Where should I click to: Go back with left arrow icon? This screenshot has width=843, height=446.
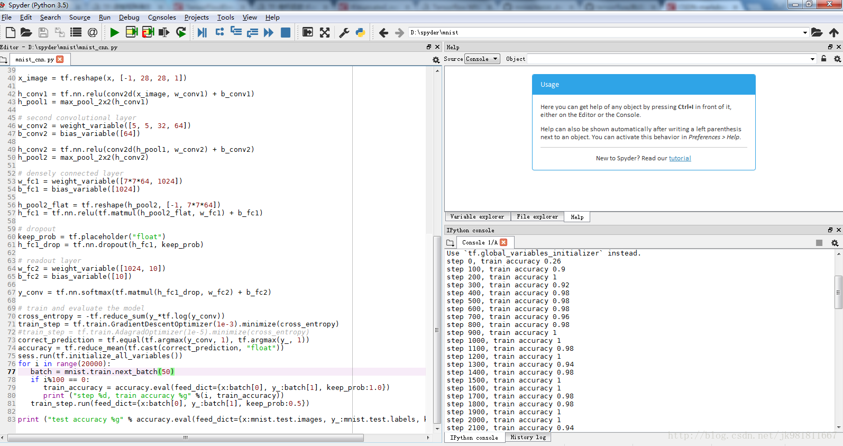pos(383,32)
